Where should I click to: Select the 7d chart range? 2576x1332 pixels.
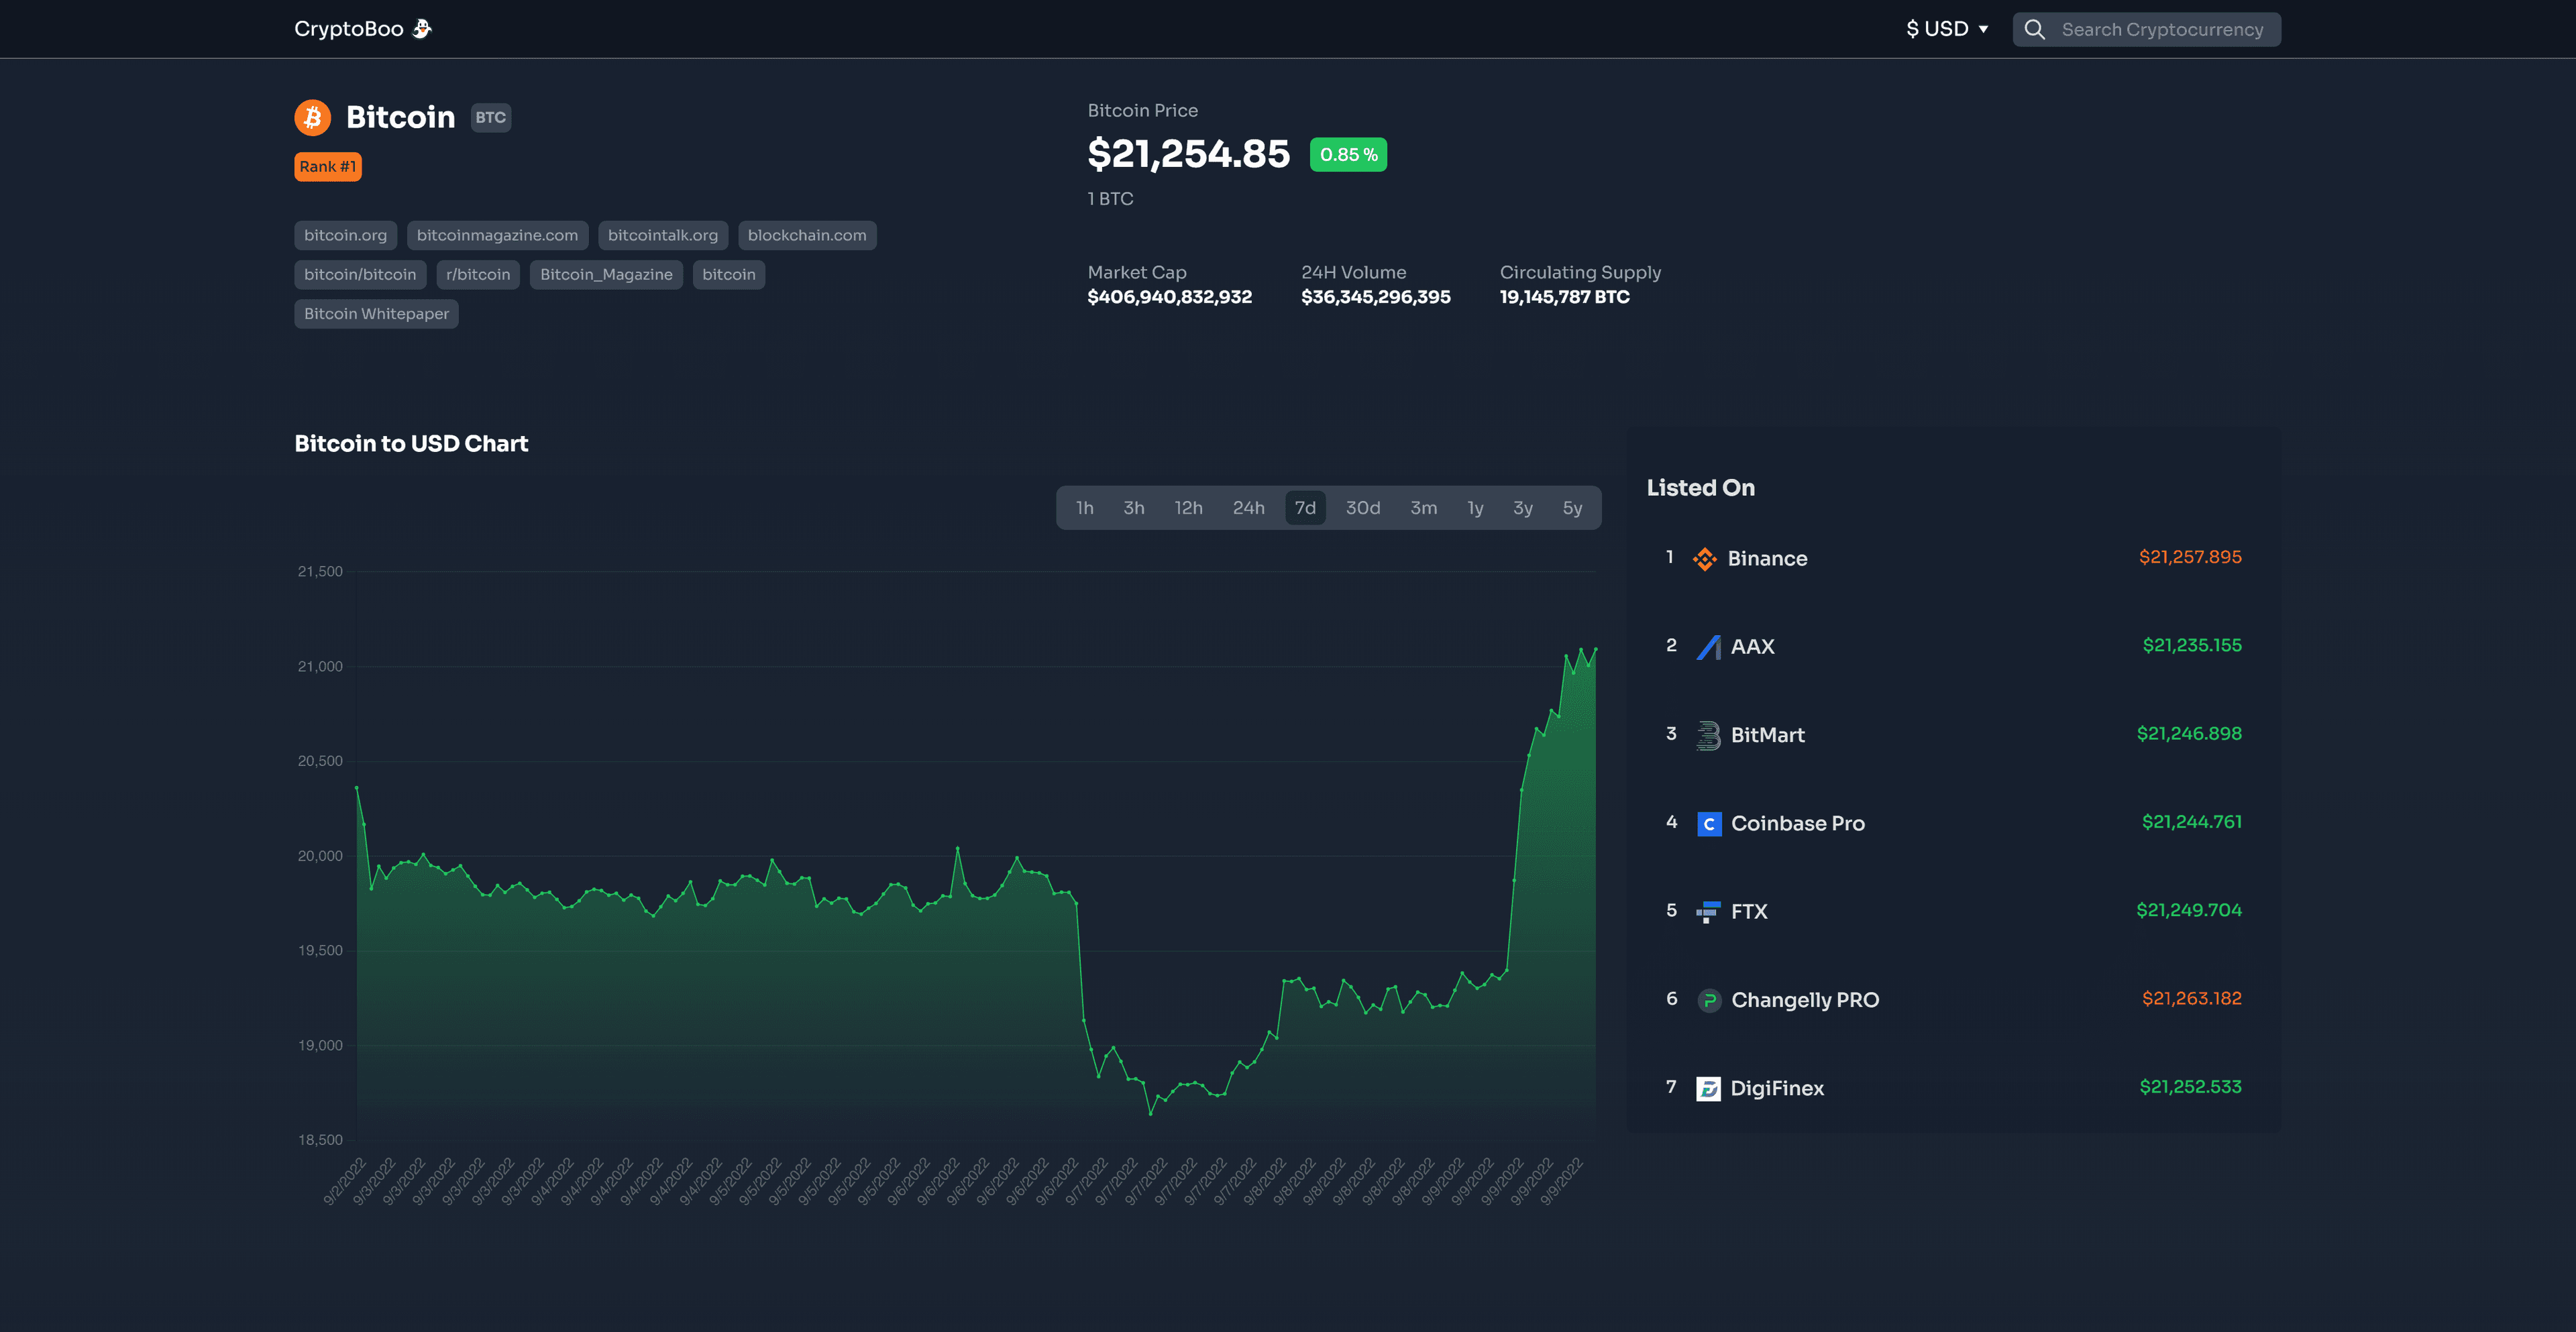point(1305,508)
